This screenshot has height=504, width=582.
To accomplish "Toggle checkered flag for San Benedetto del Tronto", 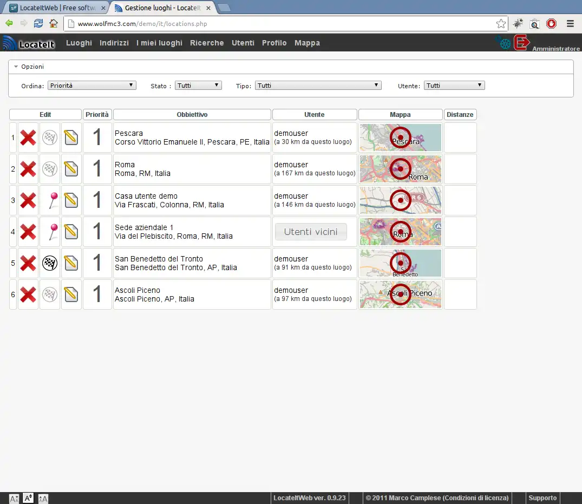I will point(50,263).
